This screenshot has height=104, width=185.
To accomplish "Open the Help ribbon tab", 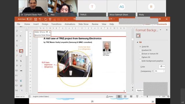I will pyautogui.click(x=112, y=24).
